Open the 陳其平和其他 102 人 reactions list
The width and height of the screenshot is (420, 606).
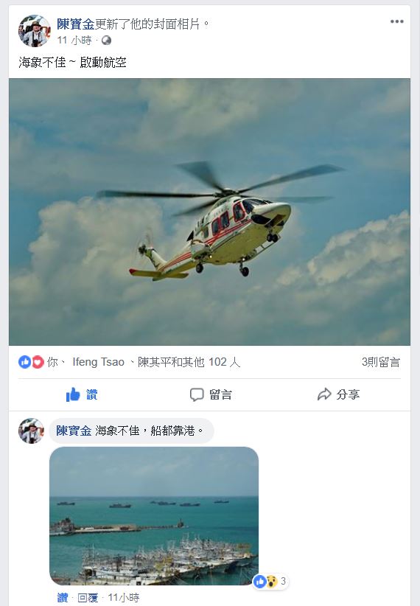click(189, 362)
